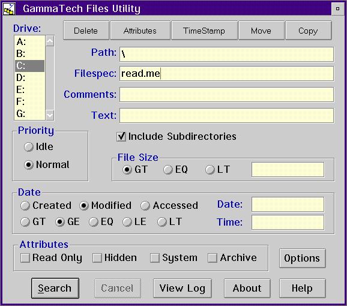Open the About dialog
The height and width of the screenshot is (306, 347).
point(247,289)
